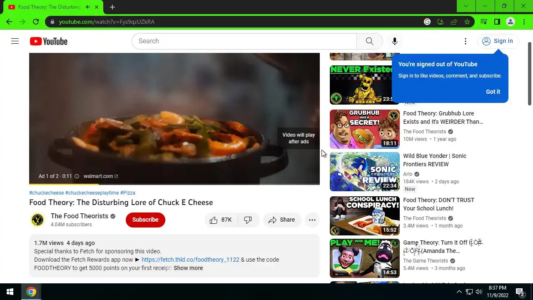Open Chrome three-dot menu
The image size is (533, 300).
pos(523,22)
